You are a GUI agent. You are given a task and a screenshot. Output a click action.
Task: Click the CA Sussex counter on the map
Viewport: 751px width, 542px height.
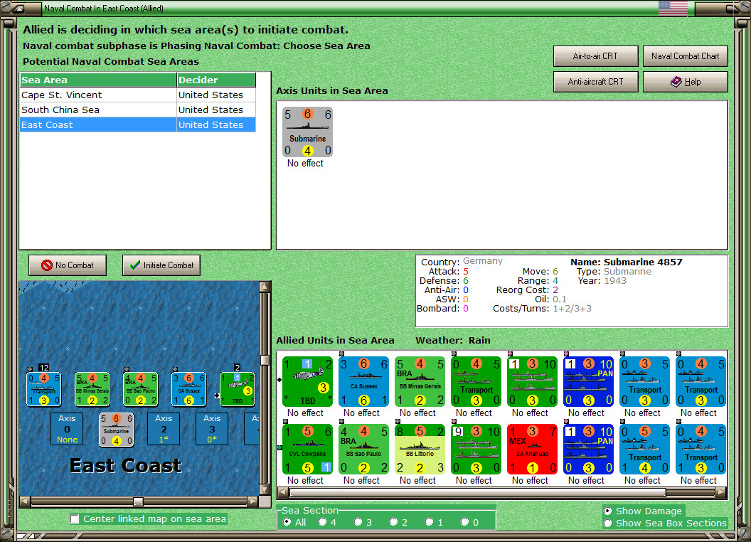(189, 389)
